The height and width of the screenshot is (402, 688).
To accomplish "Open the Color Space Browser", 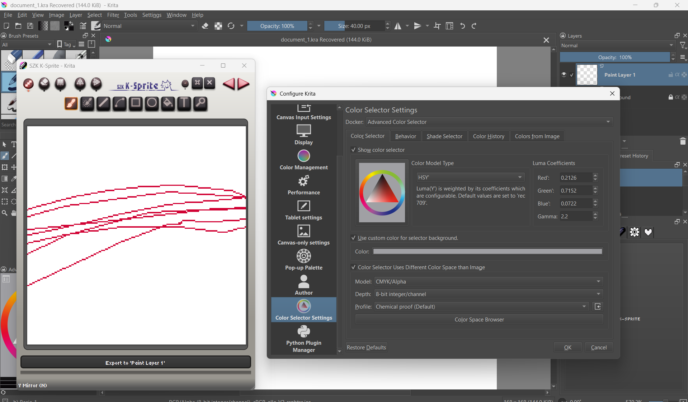I will click(479, 319).
